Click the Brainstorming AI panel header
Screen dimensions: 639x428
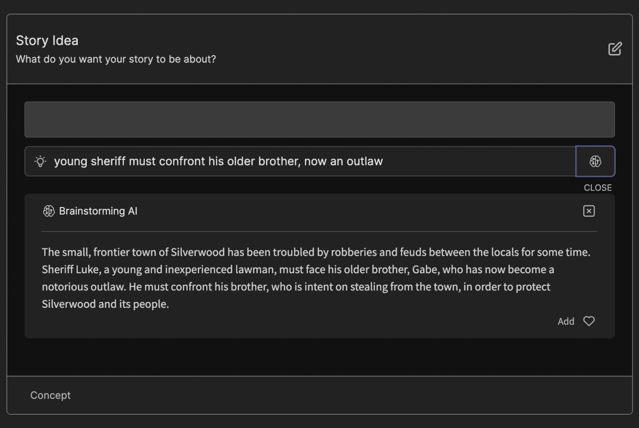(98, 211)
